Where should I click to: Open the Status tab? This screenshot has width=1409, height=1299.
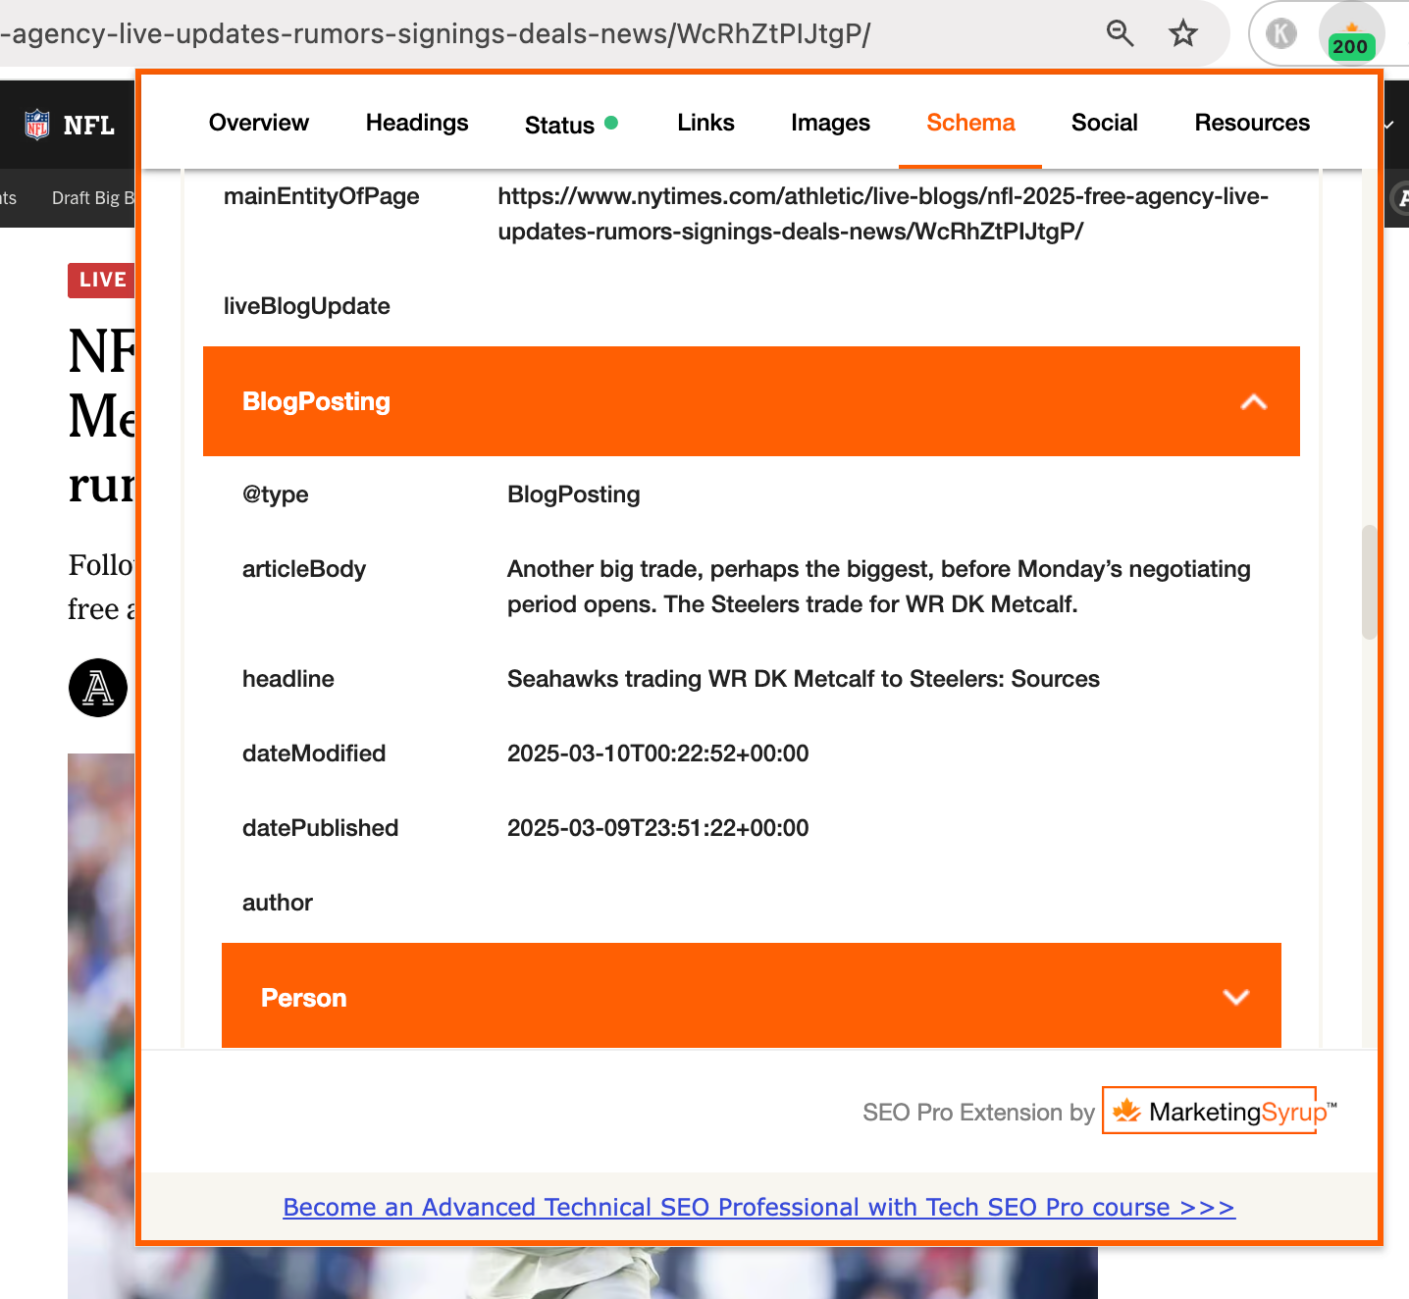(x=571, y=125)
